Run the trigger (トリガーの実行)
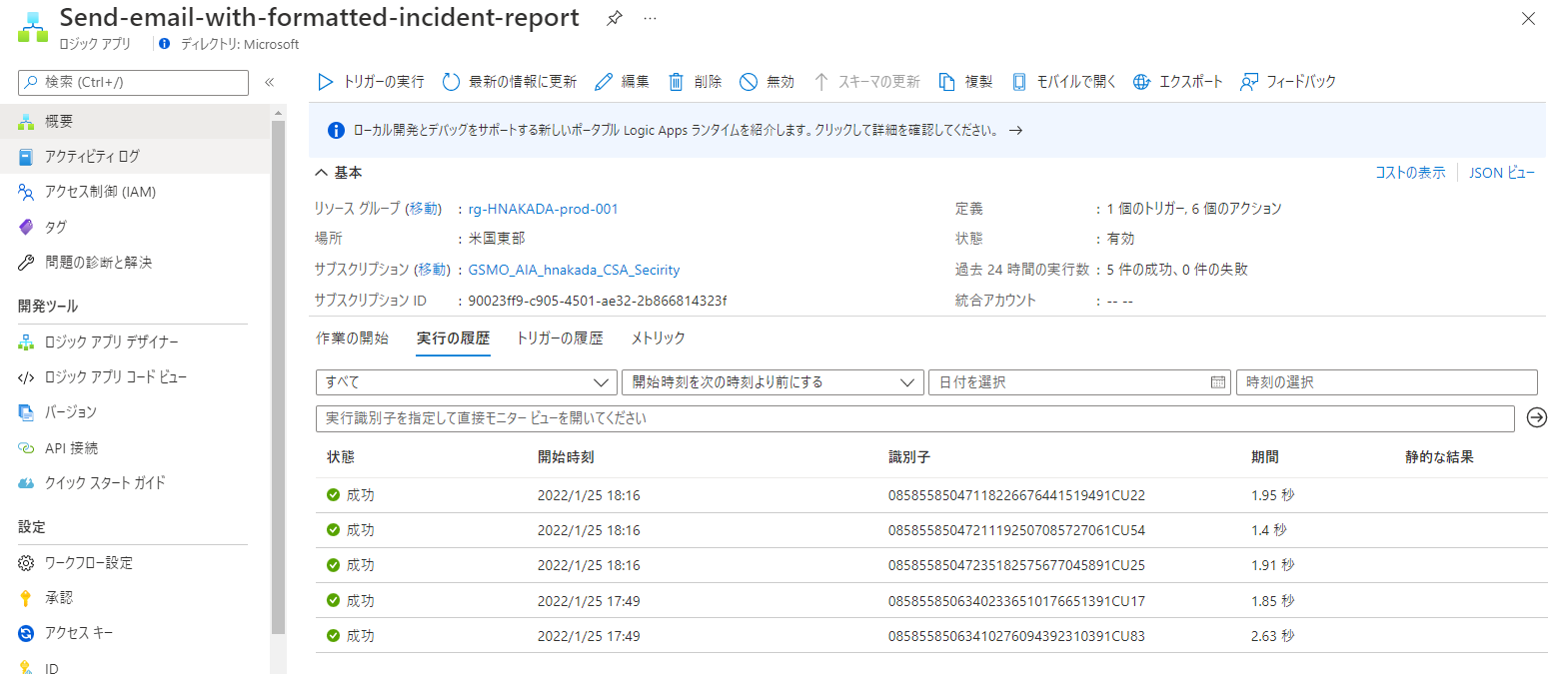Viewport: 1568px width, 674px height. pos(371,82)
